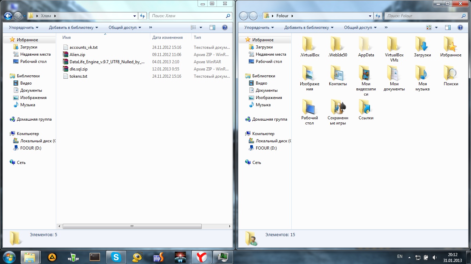This screenshot has height=264, width=471.
Task: Expand the Упорядочить dropdown in the Хлам window
Action: 23,27
